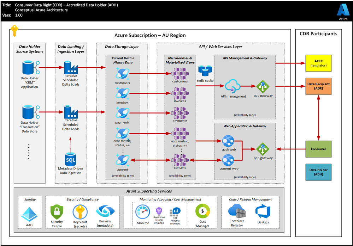The image size is (353, 246).
Task: Click the auth web app icon
Action: pyautogui.click(x=228, y=141)
